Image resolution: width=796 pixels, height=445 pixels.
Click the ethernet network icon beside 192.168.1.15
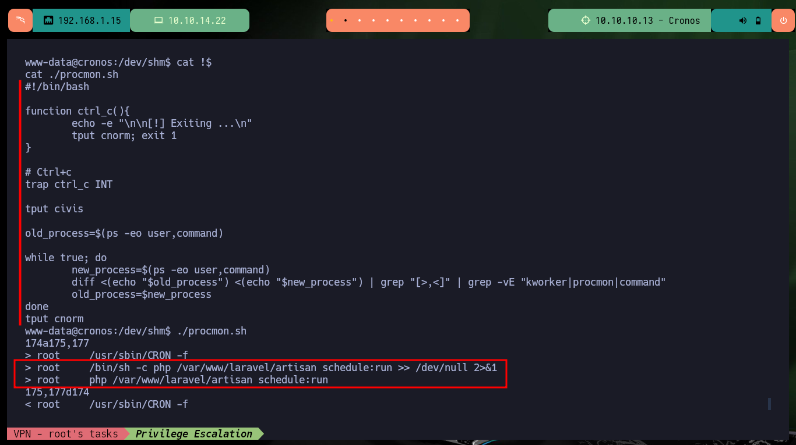pos(48,20)
